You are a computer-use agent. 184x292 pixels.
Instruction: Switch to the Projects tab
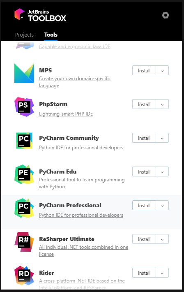click(24, 35)
